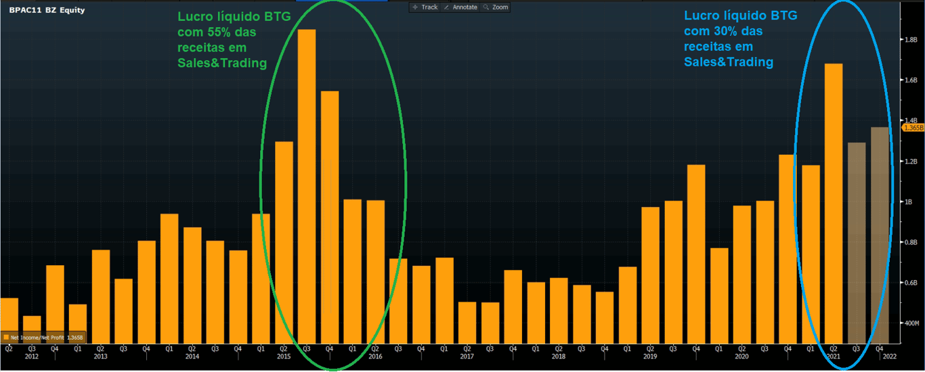Click the 'Net Income/Net Profit 1.365B' legend label
Viewport: 925px width, 372px height.
[47, 337]
